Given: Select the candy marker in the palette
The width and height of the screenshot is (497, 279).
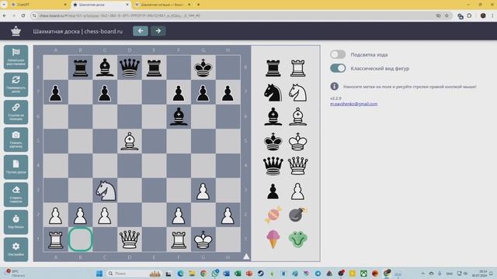Looking at the screenshot, I should pyautogui.click(x=273, y=215).
